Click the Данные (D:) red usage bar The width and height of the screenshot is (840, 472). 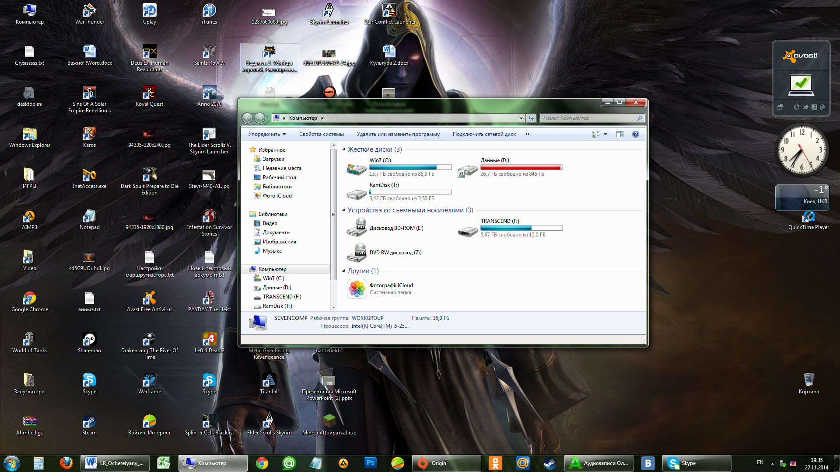click(x=521, y=167)
